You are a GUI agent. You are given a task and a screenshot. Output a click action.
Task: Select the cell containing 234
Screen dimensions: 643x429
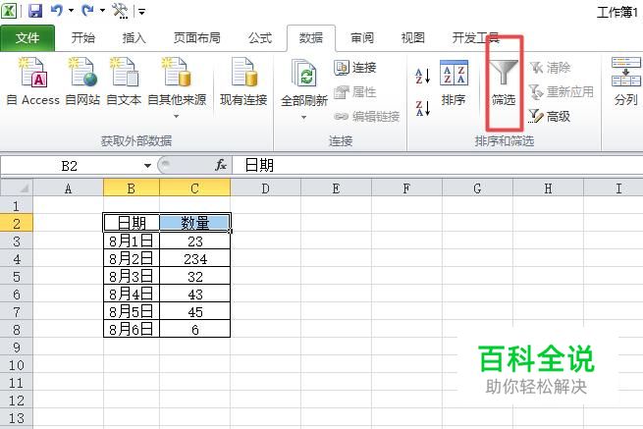coord(194,259)
